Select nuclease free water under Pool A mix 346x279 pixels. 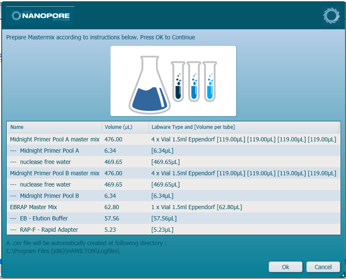point(174,162)
